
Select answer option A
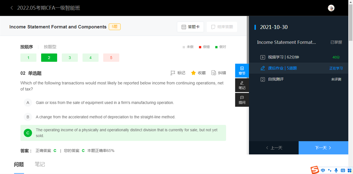click(x=123, y=103)
